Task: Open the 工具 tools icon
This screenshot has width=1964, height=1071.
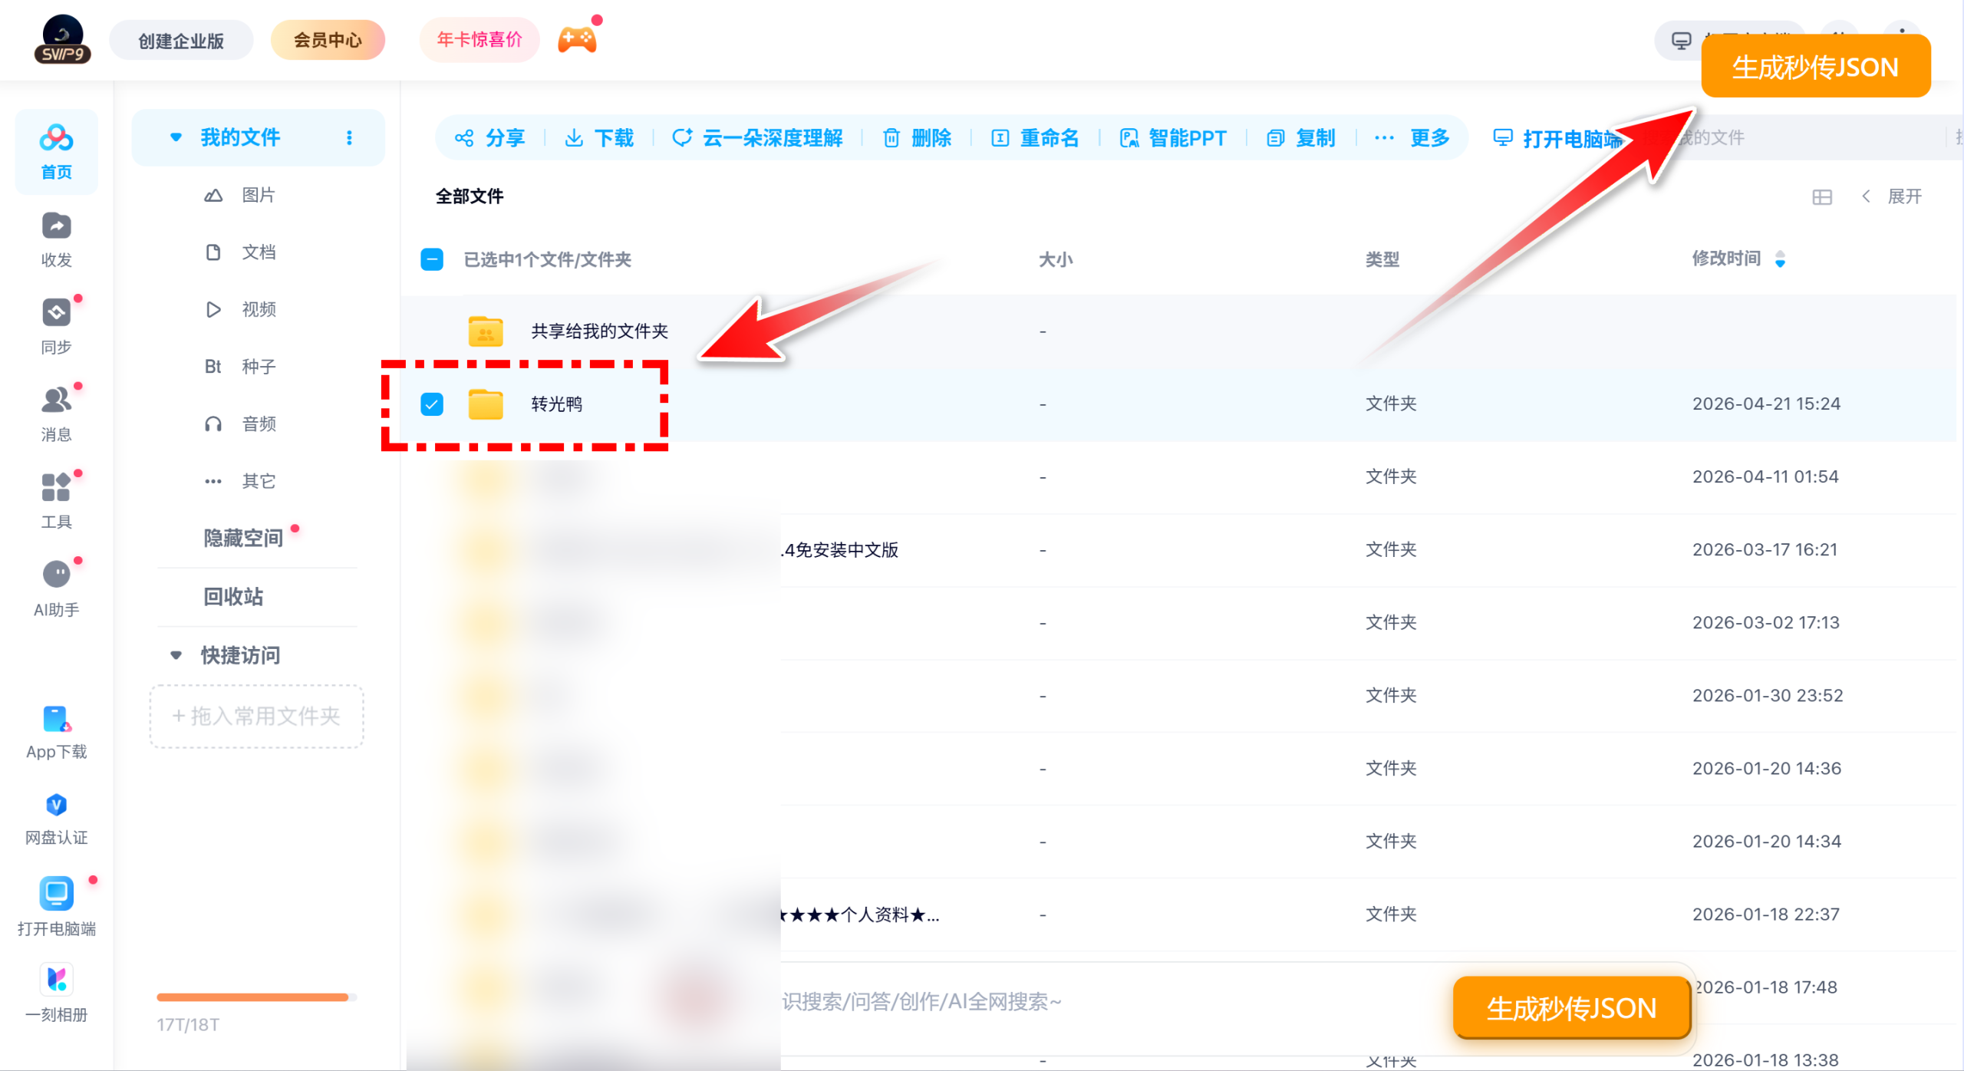Action: coord(56,488)
